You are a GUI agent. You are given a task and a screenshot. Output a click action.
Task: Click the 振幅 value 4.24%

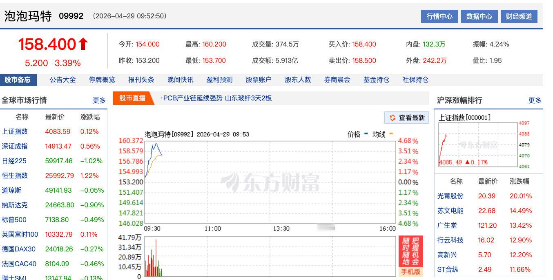[499, 44]
